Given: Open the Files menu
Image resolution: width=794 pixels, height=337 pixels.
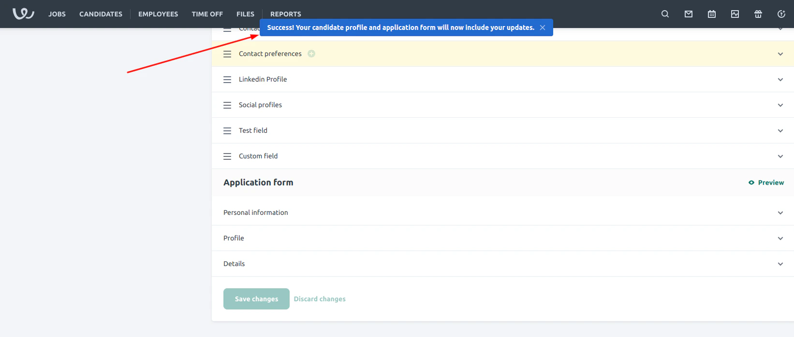Looking at the screenshot, I should 245,14.
